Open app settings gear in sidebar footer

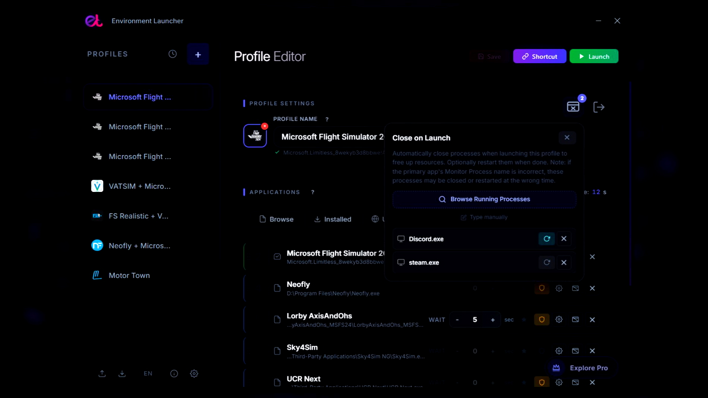point(194,374)
